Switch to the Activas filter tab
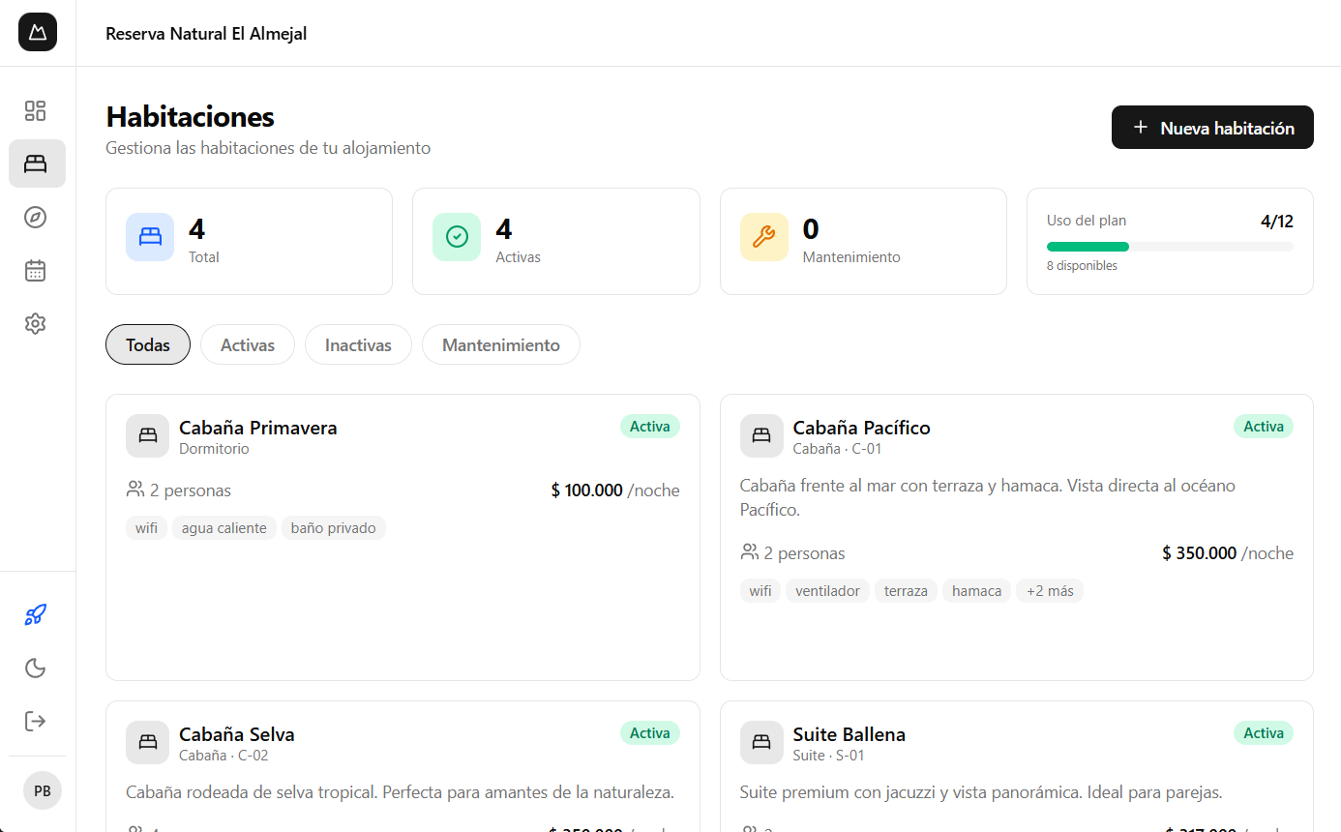 pyautogui.click(x=248, y=345)
